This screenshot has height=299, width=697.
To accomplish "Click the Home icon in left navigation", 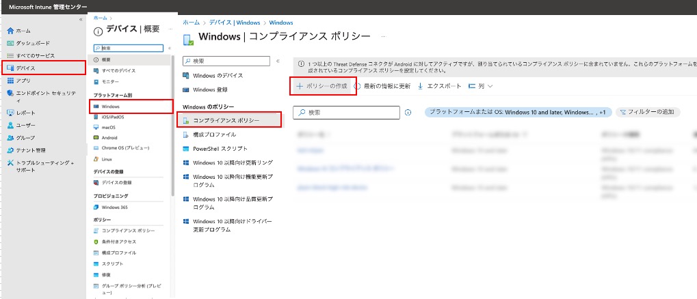I will pyautogui.click(x=11, y=31).
